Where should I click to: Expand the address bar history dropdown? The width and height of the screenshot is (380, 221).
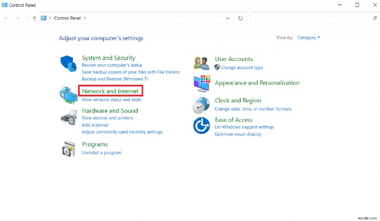coord(228,18)
